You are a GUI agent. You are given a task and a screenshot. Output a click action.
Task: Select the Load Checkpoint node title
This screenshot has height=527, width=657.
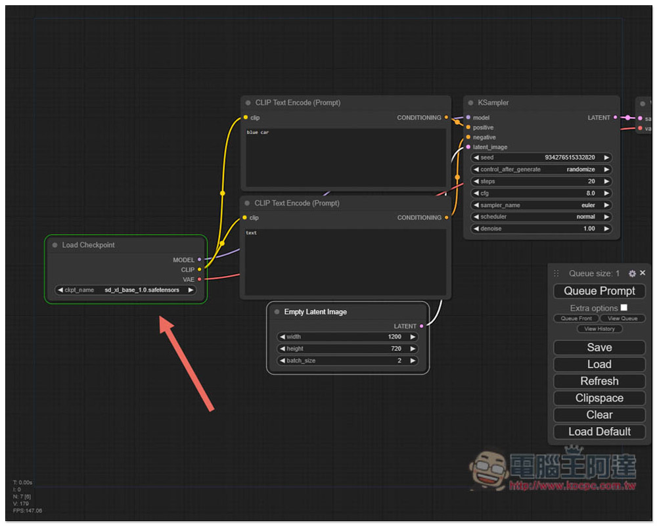click(x=89, y=245)
